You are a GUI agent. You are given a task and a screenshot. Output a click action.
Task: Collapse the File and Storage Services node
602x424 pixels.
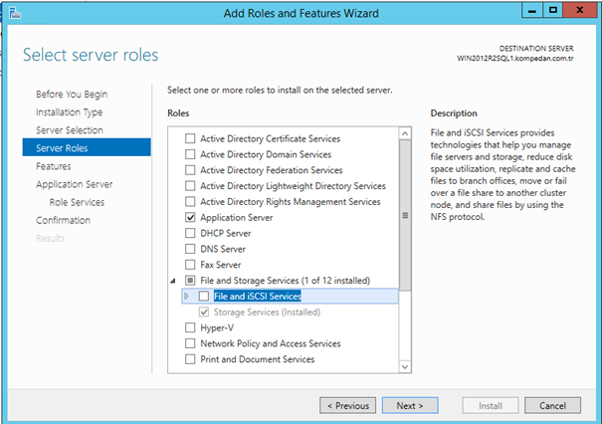173,281
